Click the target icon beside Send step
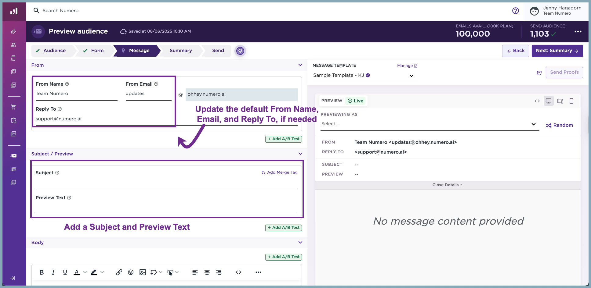 pyautogui.click(x=240, y=51)
